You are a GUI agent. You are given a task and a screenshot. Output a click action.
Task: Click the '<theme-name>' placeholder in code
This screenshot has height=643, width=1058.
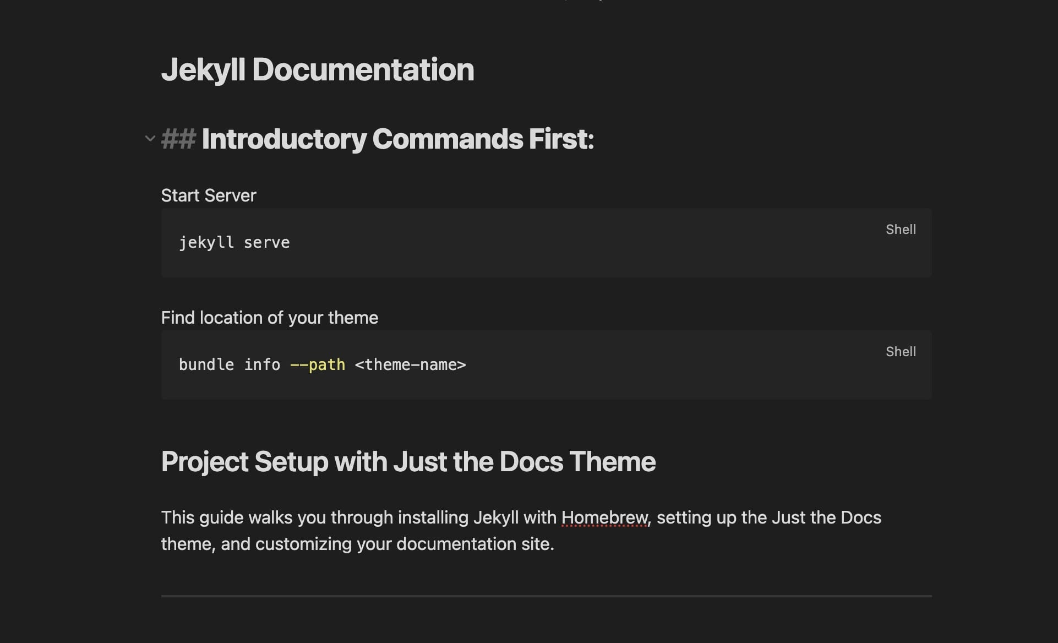point(410,365)
